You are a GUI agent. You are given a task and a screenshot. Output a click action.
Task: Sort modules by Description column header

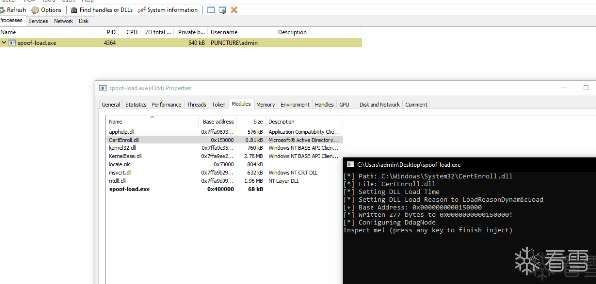tap(304, 121)
